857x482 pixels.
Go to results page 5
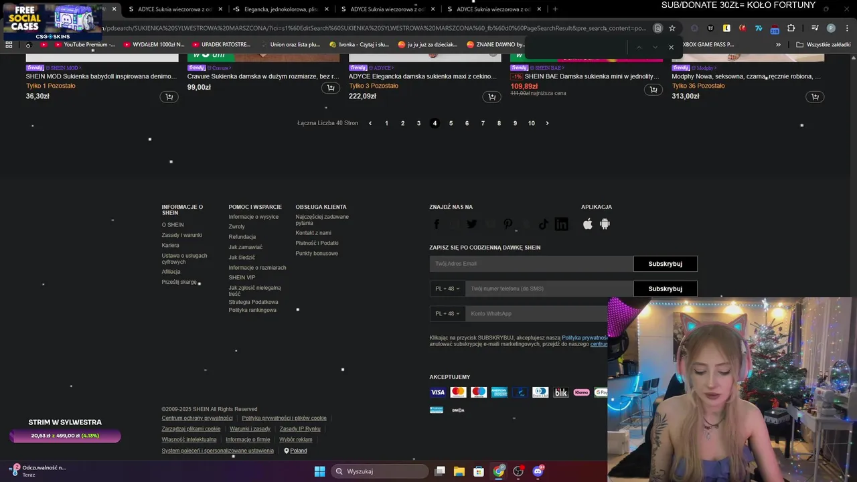451,123
